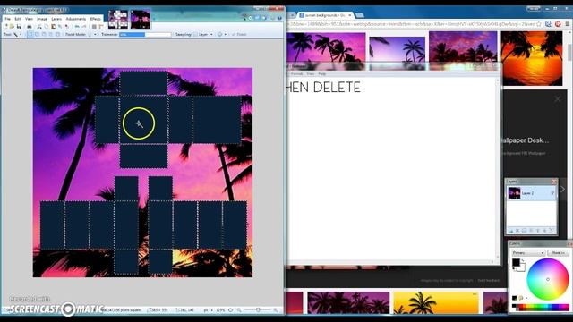Click the Copy icon in toolbar
This screenshot has width=573, height=322.
[x=46, y=26]
